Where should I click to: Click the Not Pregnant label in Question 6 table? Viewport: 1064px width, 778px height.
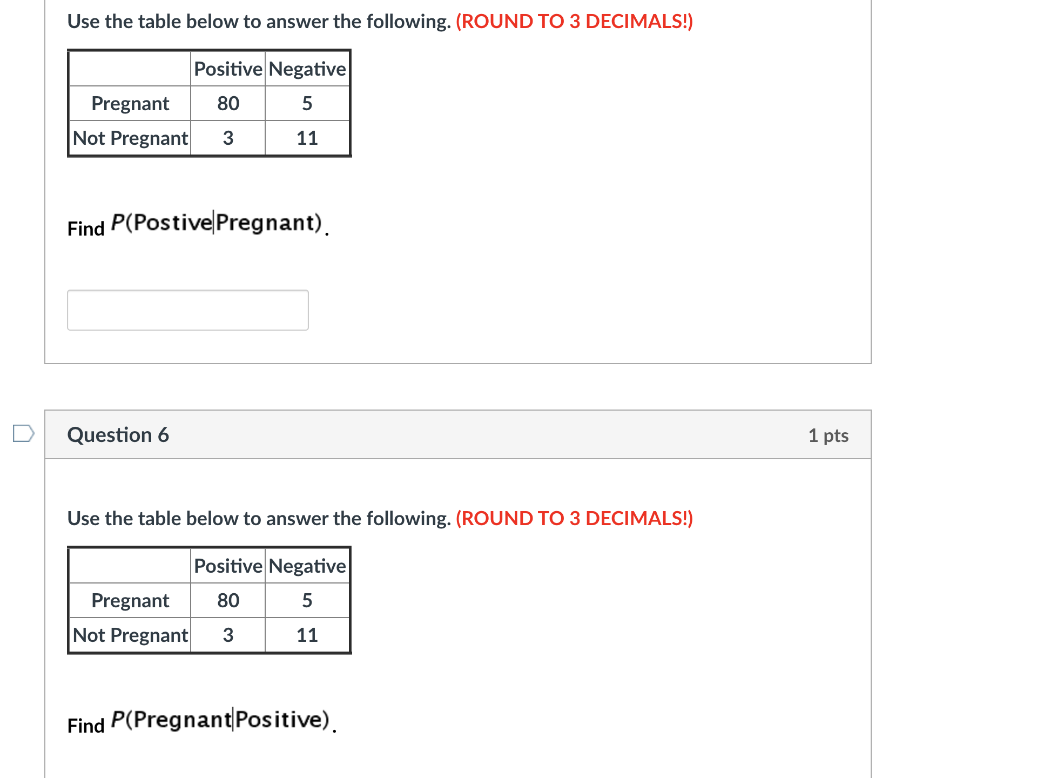click(130, 635)
